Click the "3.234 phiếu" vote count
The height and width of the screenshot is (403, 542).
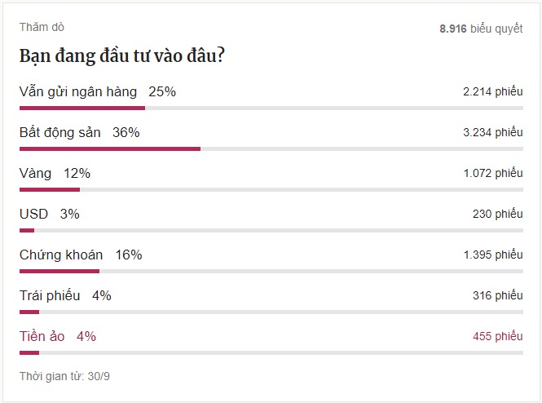492,133
